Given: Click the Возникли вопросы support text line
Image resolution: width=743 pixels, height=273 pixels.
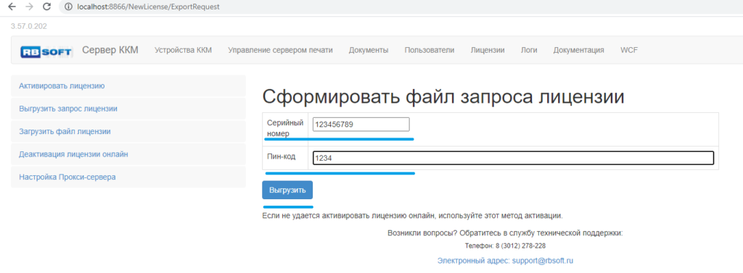Looking at the screenshot, I should tap(505, 233).
